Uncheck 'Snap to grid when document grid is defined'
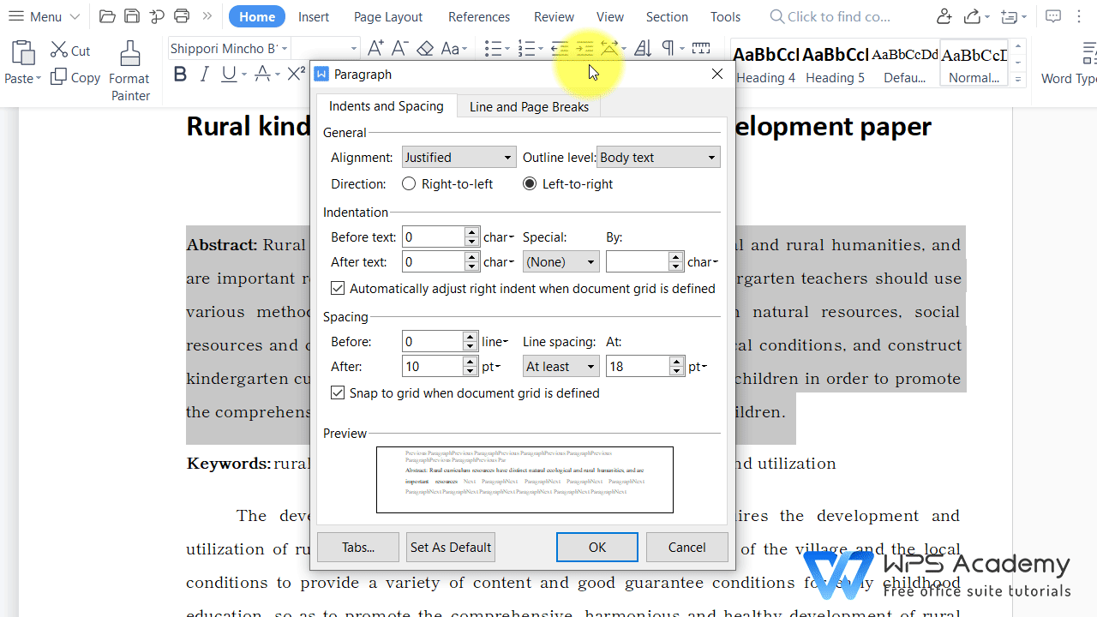Image resolution: width=1097 pixels, height=617 pixels. point(338,392)
